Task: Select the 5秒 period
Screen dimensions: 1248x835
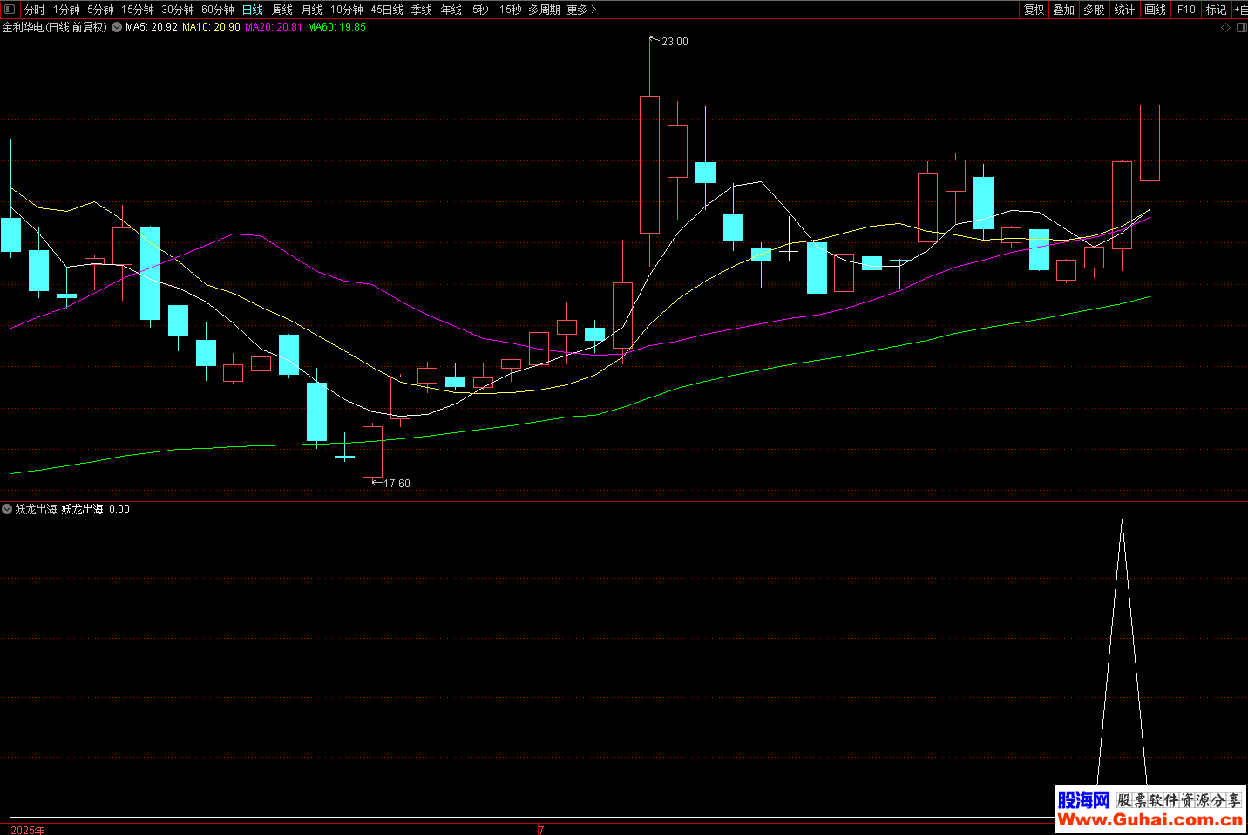Action: (480, 10)
